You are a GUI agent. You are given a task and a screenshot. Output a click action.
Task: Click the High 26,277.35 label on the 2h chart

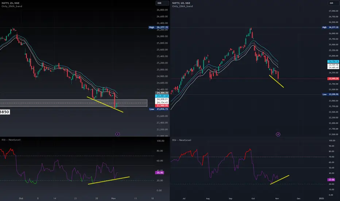click(x=158, y=27)
